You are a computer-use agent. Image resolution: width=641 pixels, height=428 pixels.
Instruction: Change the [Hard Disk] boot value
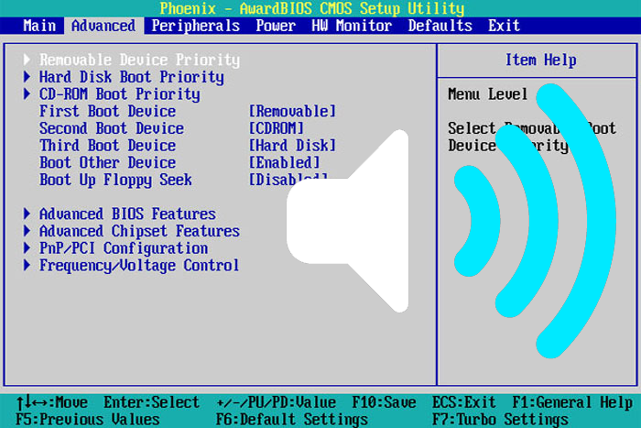(292, 146)
